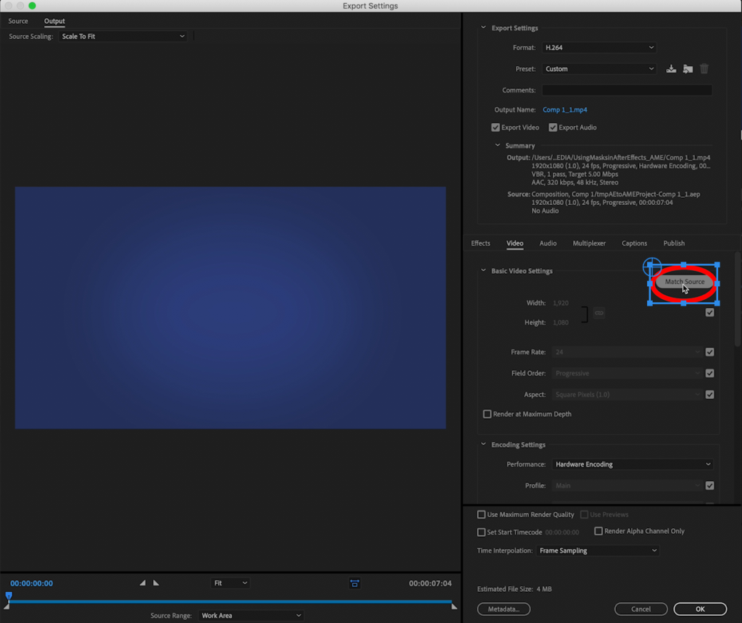742x623 pixels.
Task: Click the blue playhead on timeline
Action: 9,596
